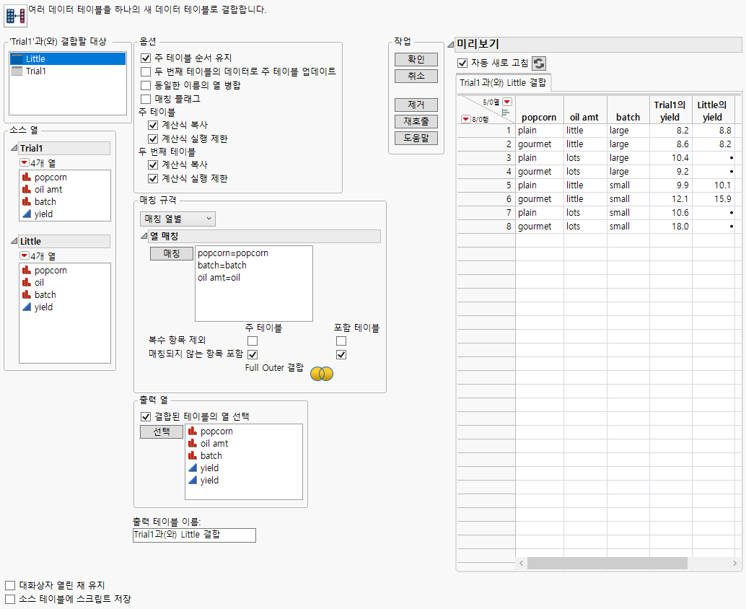Toggle the 주 테이블 순서 유지 checkbox
This screenshot has width=746, height=609.
point(146,58)
